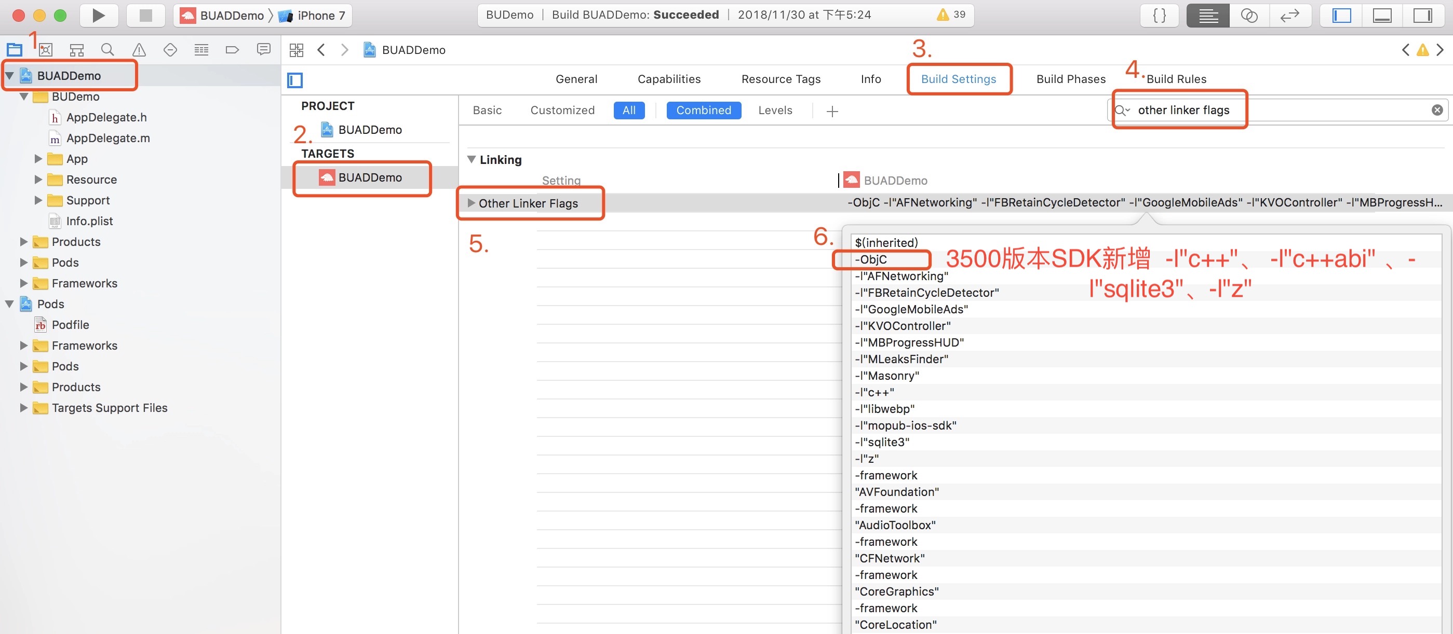Collapse the Linking section

pyautogui.click(x=472, y=159)
